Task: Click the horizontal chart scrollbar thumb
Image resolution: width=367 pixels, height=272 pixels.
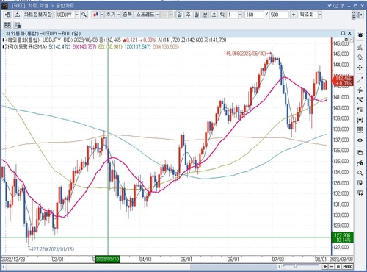Action: (x=233, y=266)
